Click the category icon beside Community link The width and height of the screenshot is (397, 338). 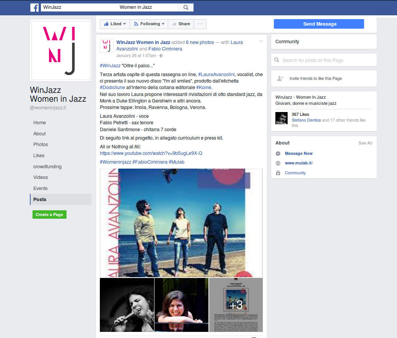point(278,173)
